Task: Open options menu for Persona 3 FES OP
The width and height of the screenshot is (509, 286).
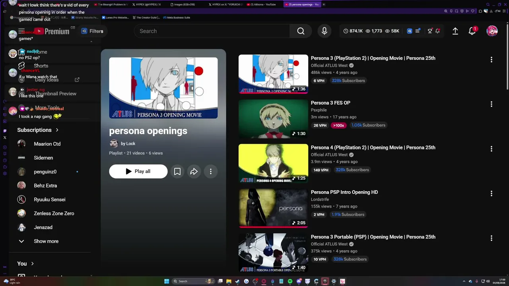Action: tap(492, 104)
